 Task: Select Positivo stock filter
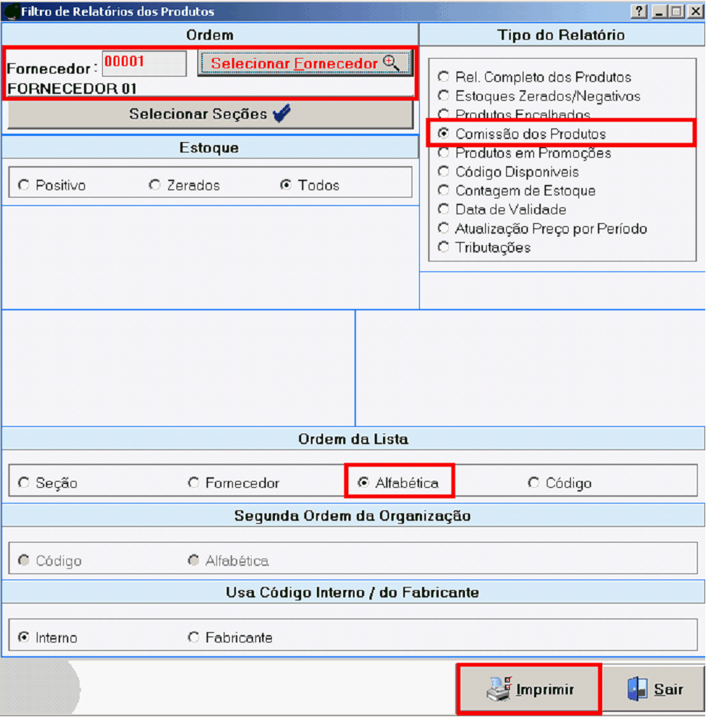[x=25, y=186]
